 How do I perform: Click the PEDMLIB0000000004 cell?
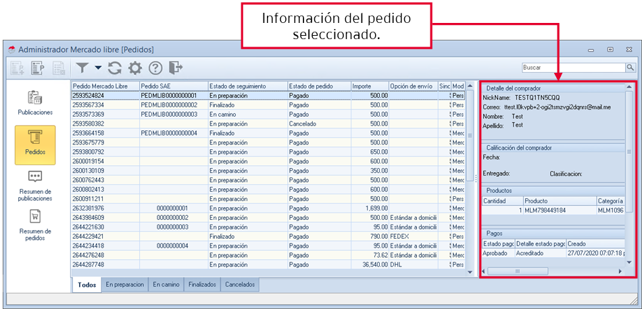[x=174, y=133]
